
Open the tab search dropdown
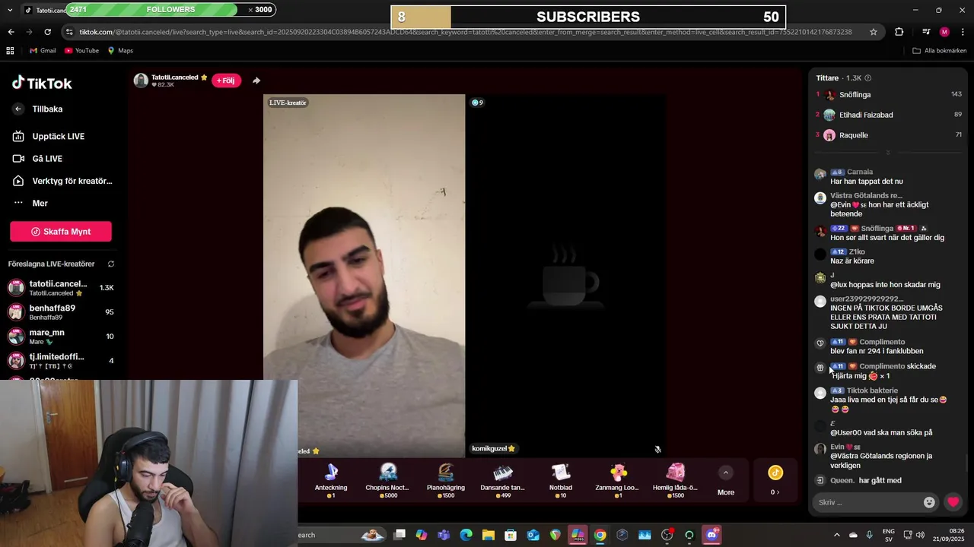click(9, 10)
